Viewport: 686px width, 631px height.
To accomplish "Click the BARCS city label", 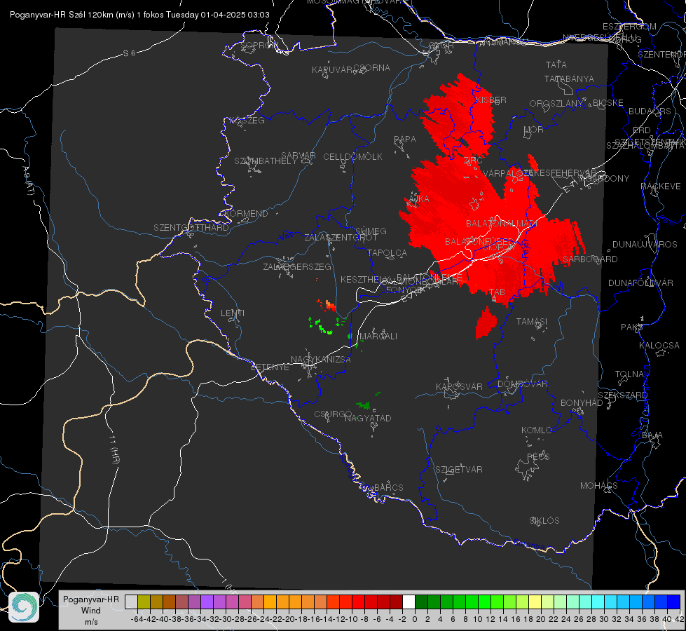I will pyautogui.click(x=388, y=487).
